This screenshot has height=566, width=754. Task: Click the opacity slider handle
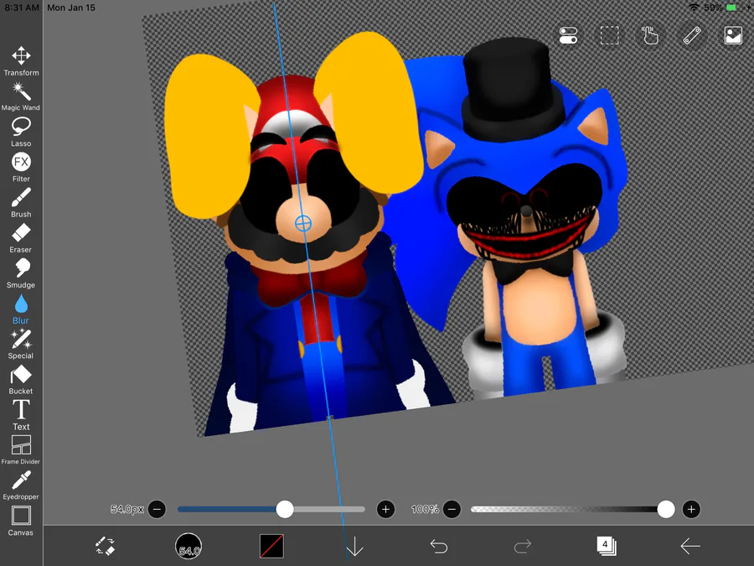coord(666,509)
